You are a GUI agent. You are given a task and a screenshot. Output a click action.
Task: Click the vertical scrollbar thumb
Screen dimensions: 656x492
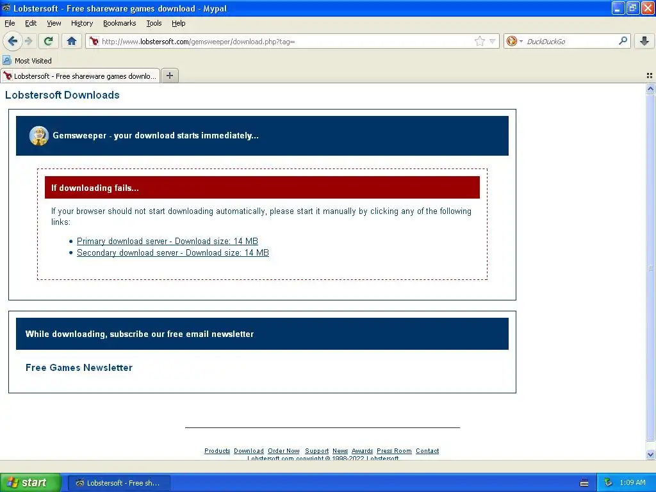point(650,267)
